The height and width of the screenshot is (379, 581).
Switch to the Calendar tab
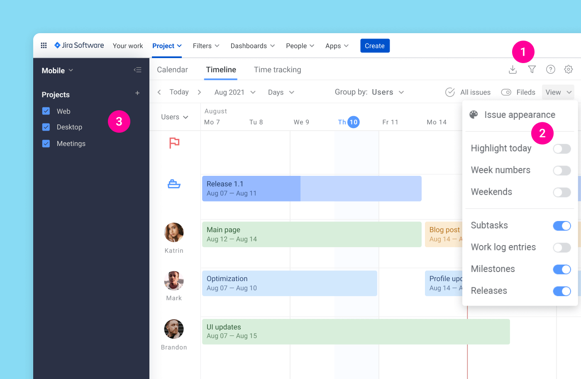[172, 70]
